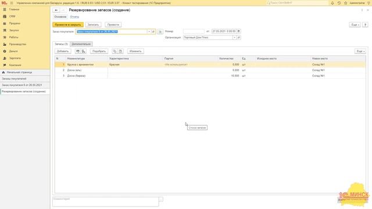Switch to the Запасы (3) tab
The width and height of the screenshot is (372, 209).
tap(61, 44)
